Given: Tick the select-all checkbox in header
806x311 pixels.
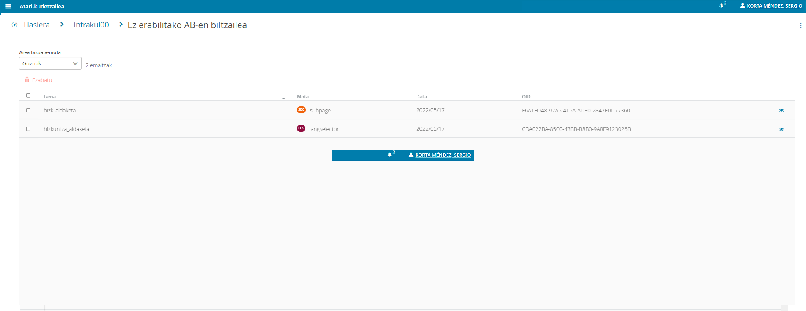Looking at the screenshot, I should click(28, 95).
